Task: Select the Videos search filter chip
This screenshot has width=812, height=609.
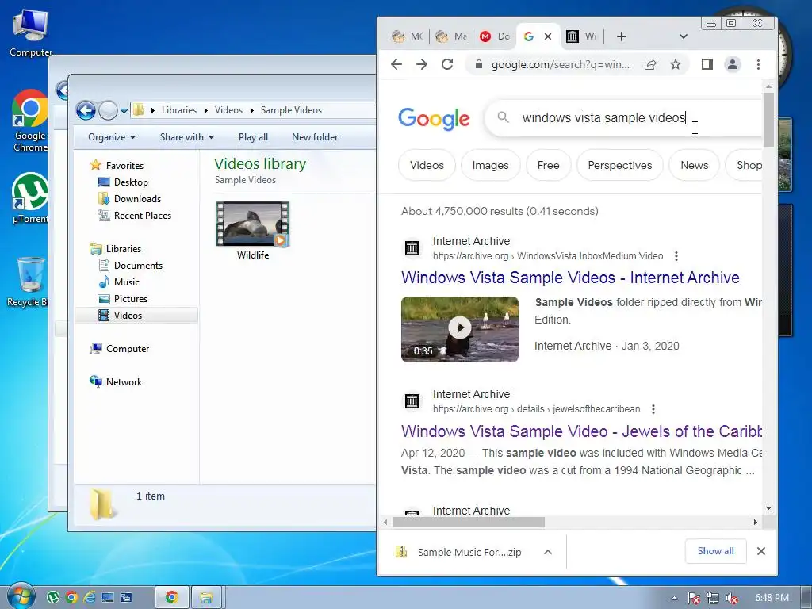Action: (x=427, y=165)
